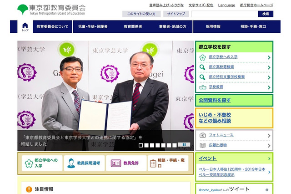
Task: Open the 教員採用選考 card
Action: [x=85, y=163]
